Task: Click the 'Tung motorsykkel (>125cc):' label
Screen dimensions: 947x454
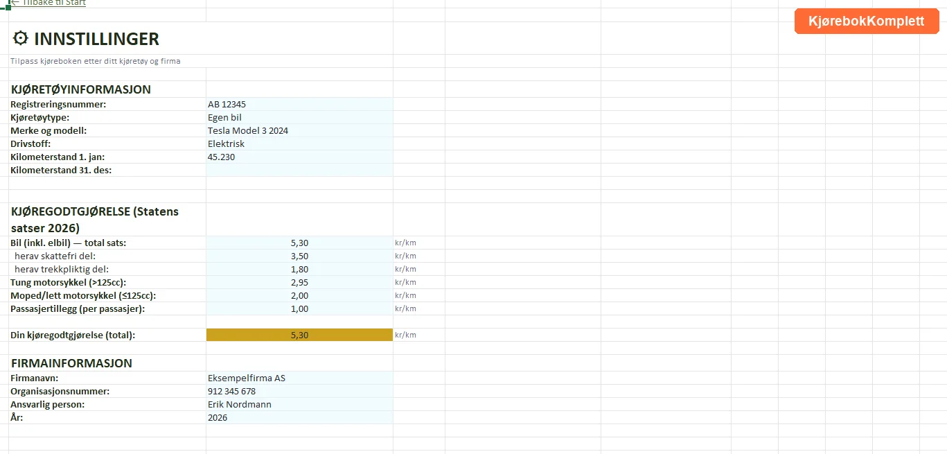Action: pos(69,283)
